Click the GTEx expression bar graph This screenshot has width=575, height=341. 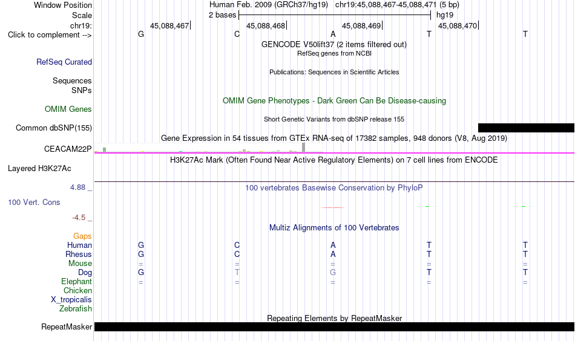[209, 148]
